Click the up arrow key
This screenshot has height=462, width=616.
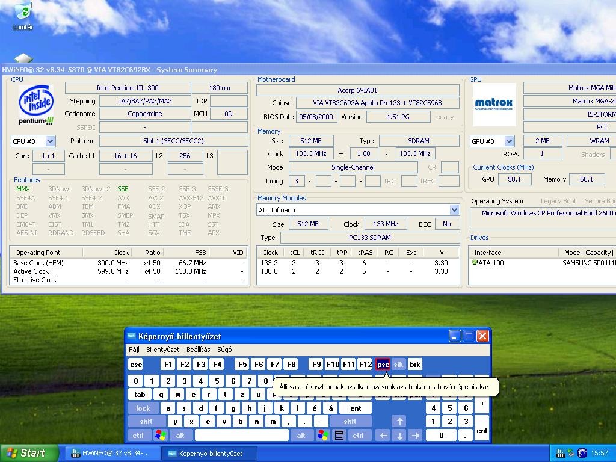click(x=399, y=422)
